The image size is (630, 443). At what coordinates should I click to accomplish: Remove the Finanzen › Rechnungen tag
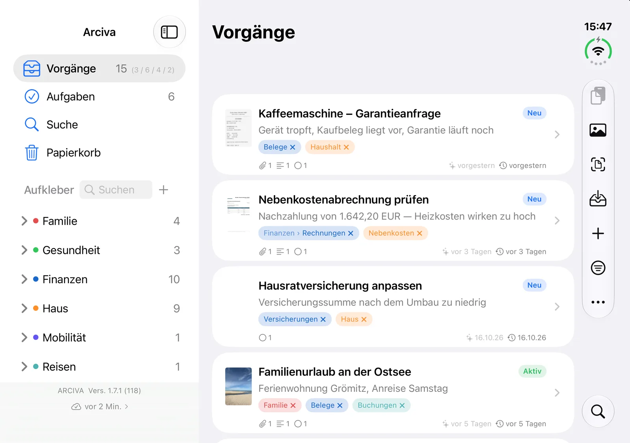point(351,233)
